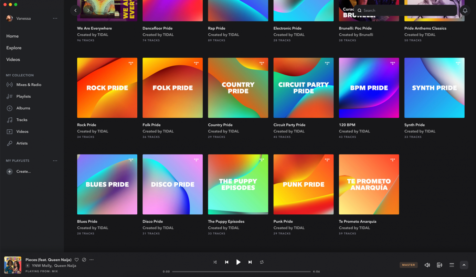This screenshot has width=476, height=277.
Task: Open the Videos section in the sidebar
Action: (x=13, y=59)
